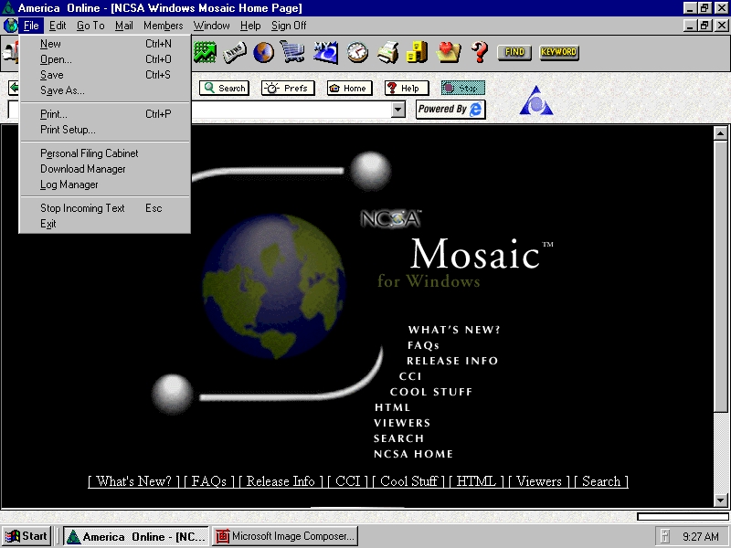731x548 pixels.
Task: Expand the URL address dropdown arrow
Action: [x=398, y=110]
